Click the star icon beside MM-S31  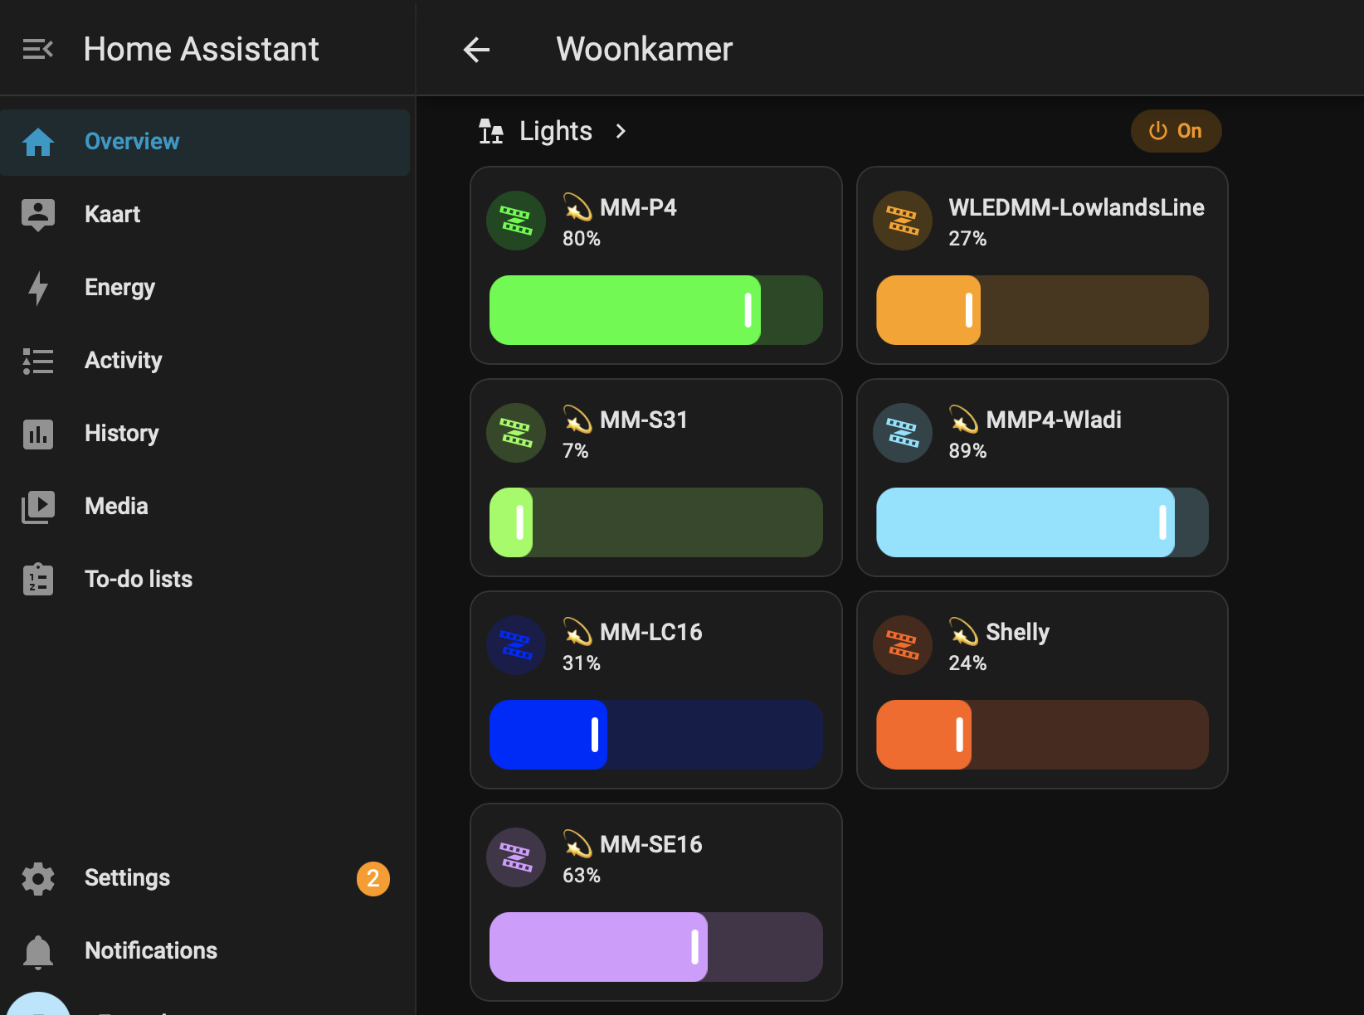pos(577,420)
